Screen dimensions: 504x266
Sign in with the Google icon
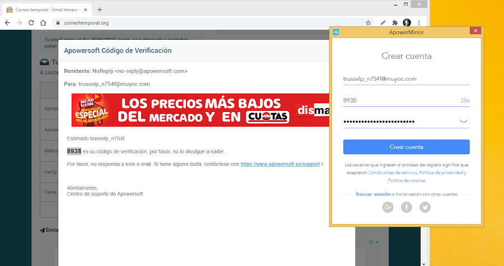(x=388, y=207)
